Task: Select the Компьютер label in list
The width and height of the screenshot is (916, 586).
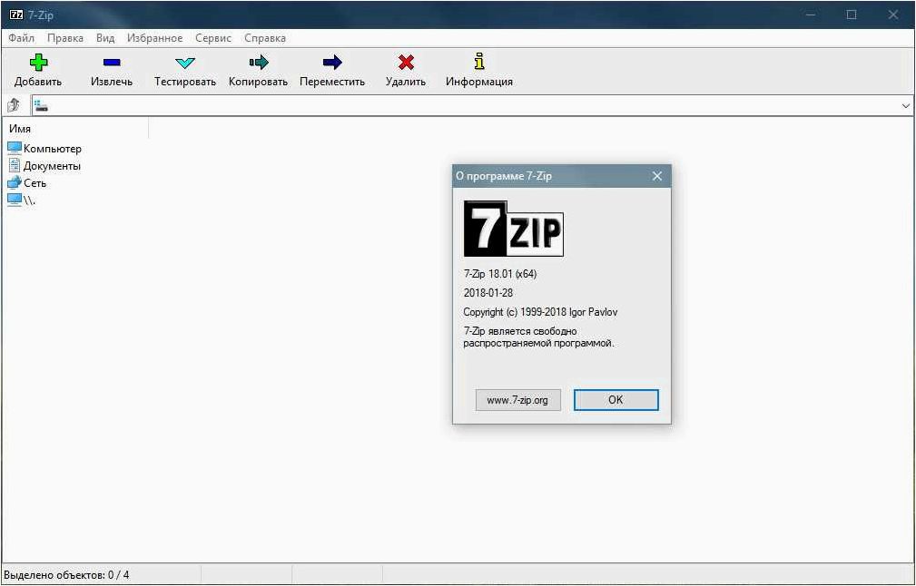Action: click(x=53, y=149)
